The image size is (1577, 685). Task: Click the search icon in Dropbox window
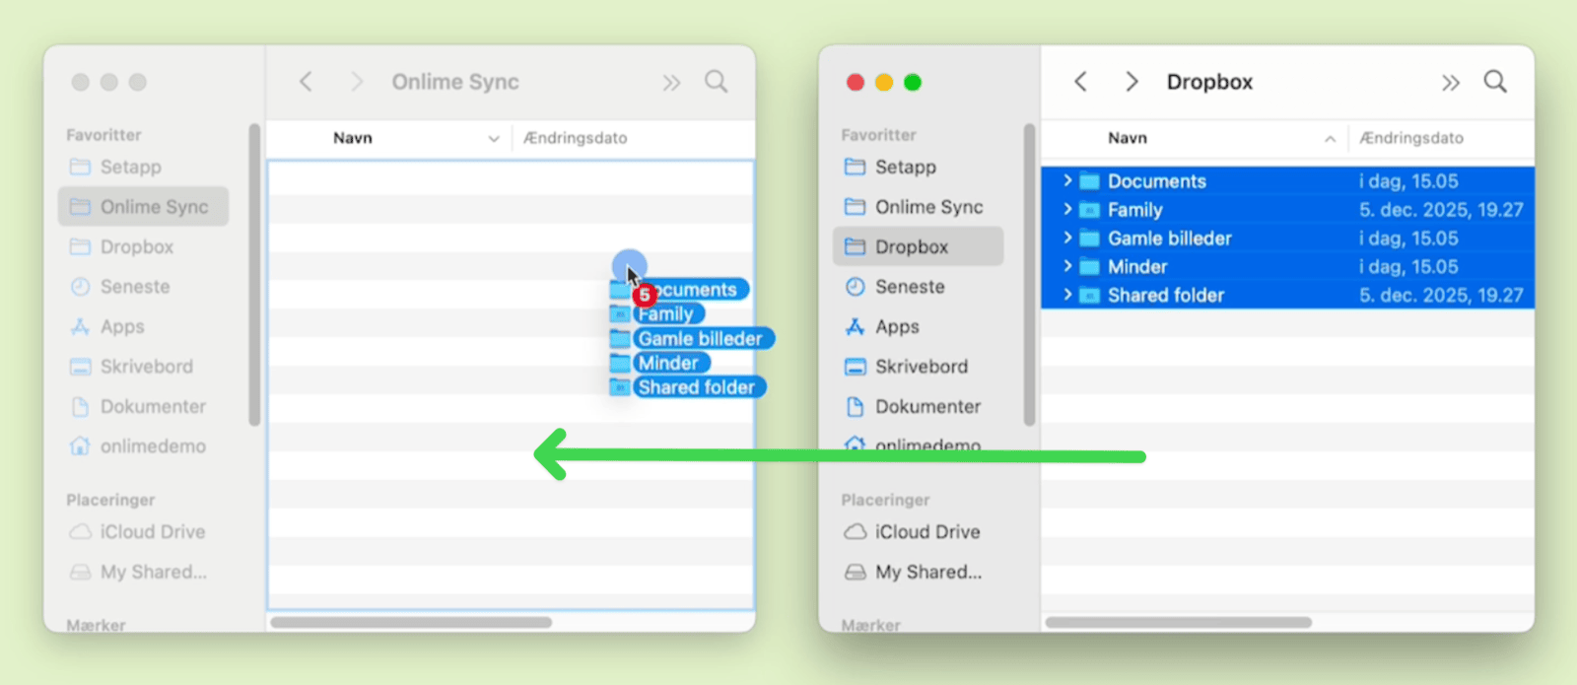click(1495, 82)
